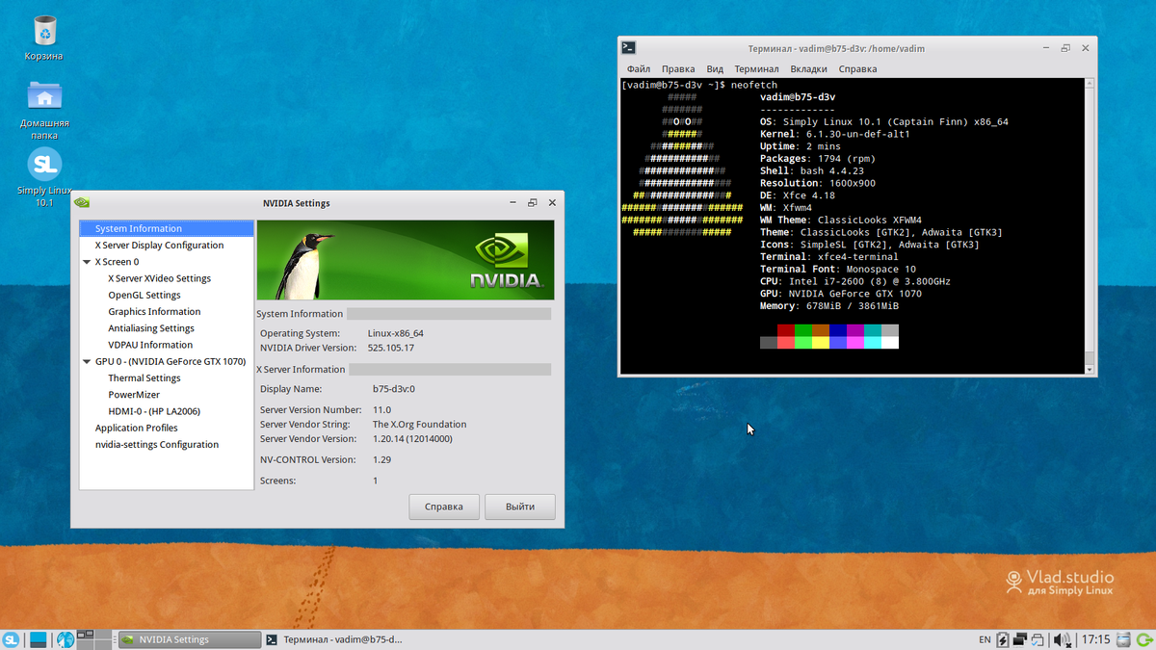Open the power manager battery tray icon
The width and height of the screenshot is (1156, 650).
[1002, 639]
